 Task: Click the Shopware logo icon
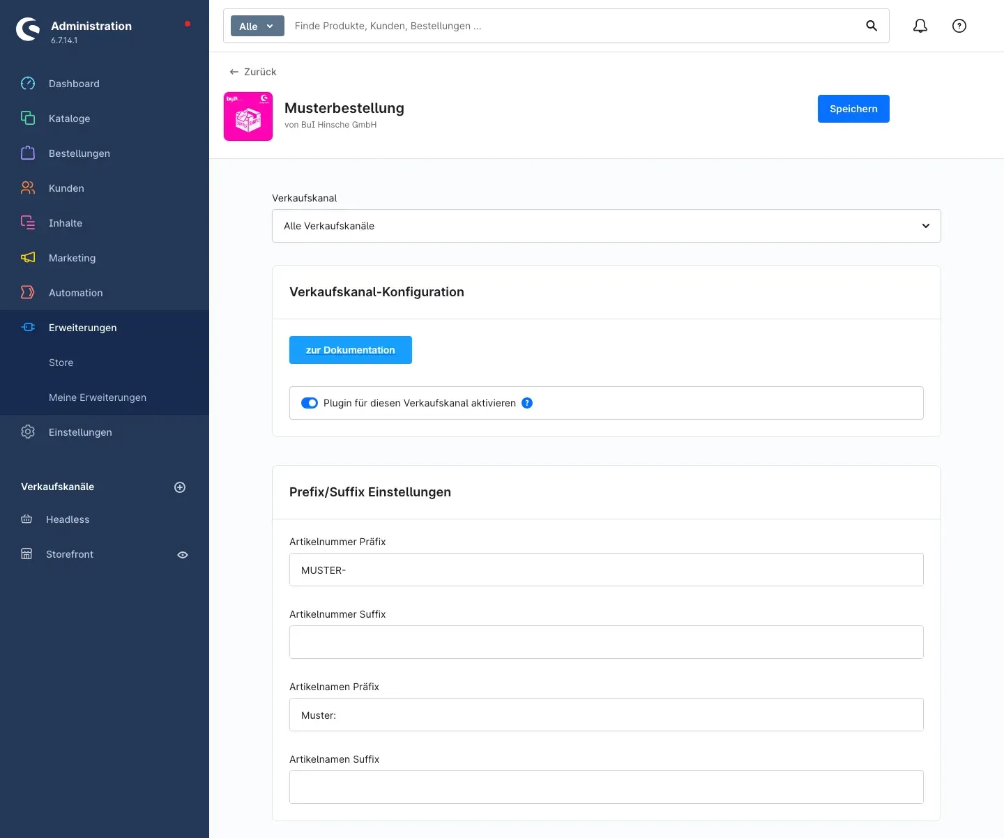click(x=28, y=29)
